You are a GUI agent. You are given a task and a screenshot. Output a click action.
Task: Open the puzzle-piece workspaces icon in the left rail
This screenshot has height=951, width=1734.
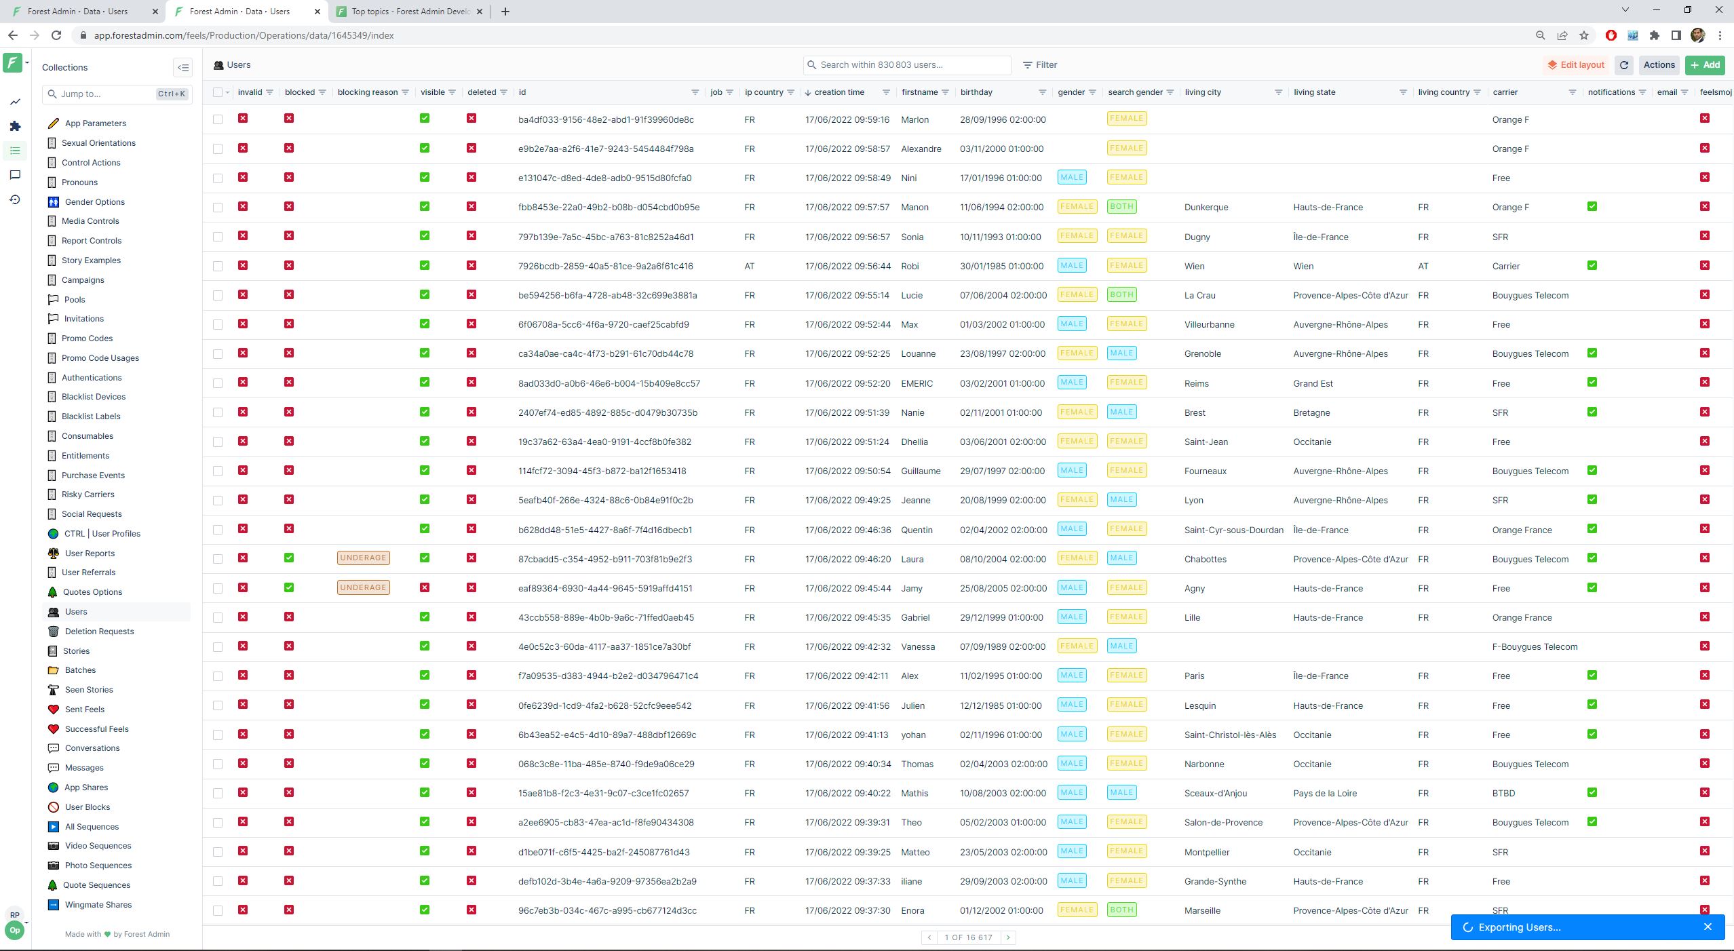tap(15, 126)
